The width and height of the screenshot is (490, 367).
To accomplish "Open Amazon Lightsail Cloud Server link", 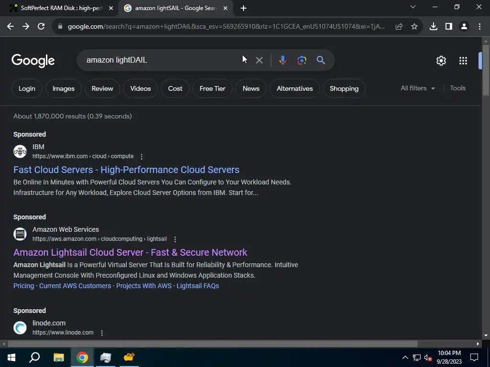I will point(130,252).
